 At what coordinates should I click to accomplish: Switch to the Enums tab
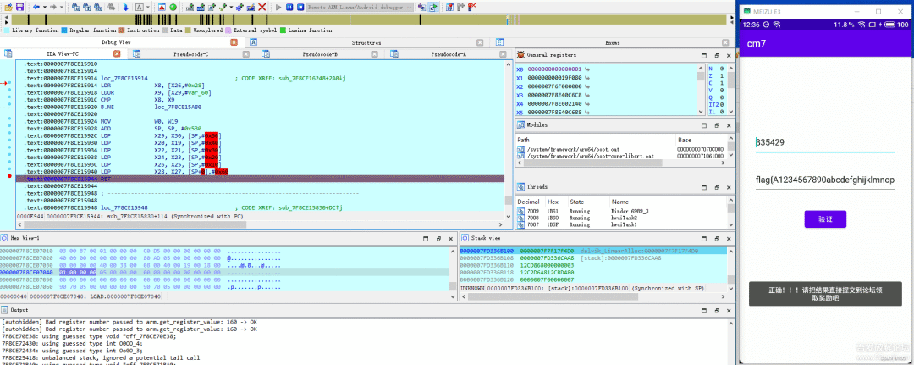point(612,42)
